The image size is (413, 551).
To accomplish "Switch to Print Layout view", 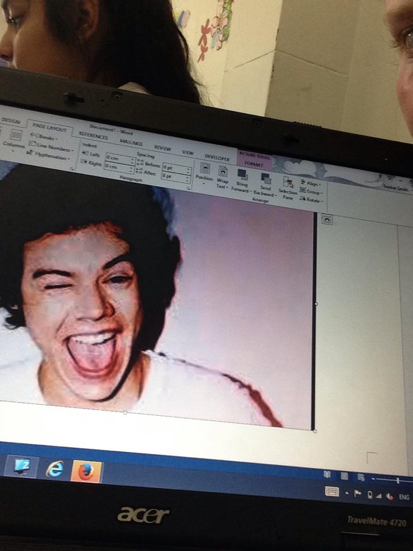I will pyautogui.click(x=344, y=476).
